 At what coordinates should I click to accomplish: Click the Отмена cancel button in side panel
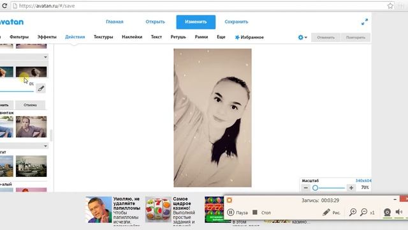click(30, 105)
